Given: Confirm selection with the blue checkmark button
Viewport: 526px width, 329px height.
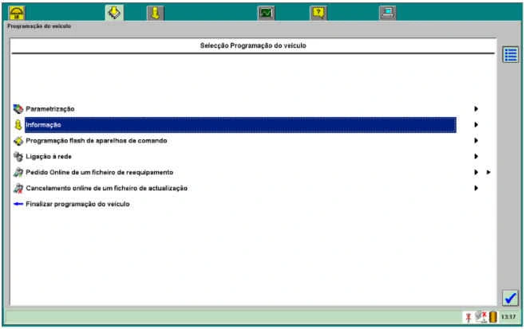Looking at the screenshot, I should click(510, 298).
